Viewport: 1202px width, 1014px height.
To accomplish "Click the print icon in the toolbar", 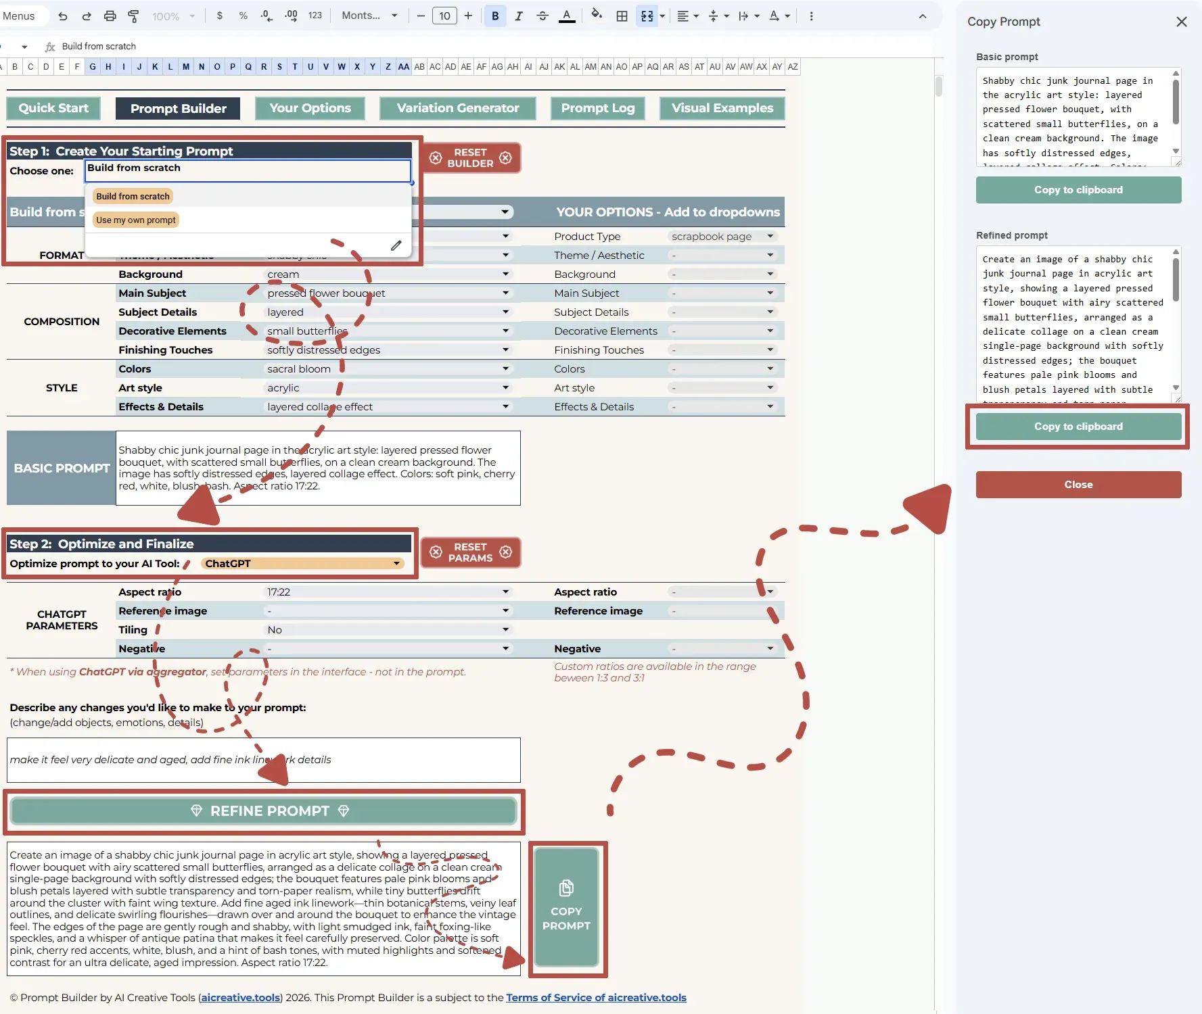I will point(110,16).
